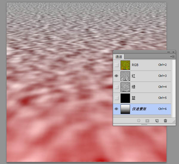
Task: Click the 绿 channel thumbnail
Action: tap(125, 87)
